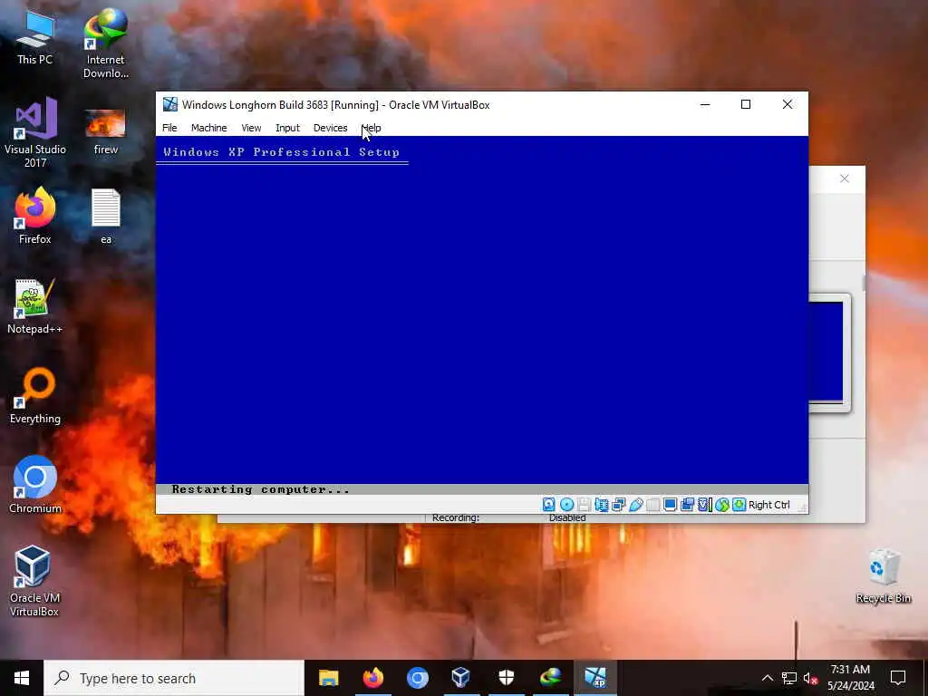Image resolution: width=928 pixels, height=696 pixels.
Task: Click the Right Ctrl host key label
Action: click(768, 505)
